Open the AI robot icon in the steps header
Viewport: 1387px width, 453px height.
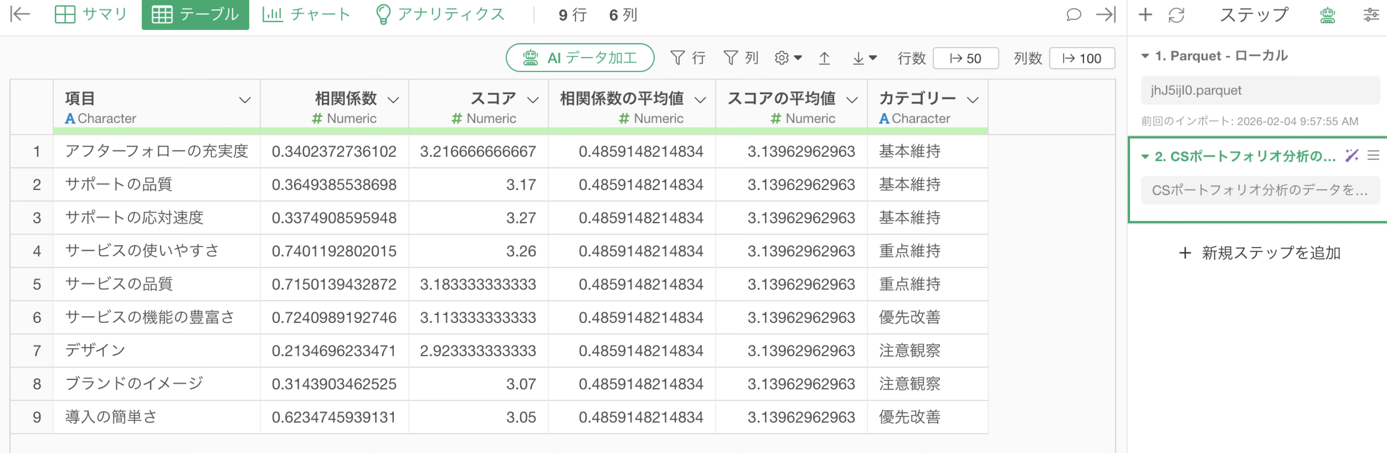(x=1327, y=15)
